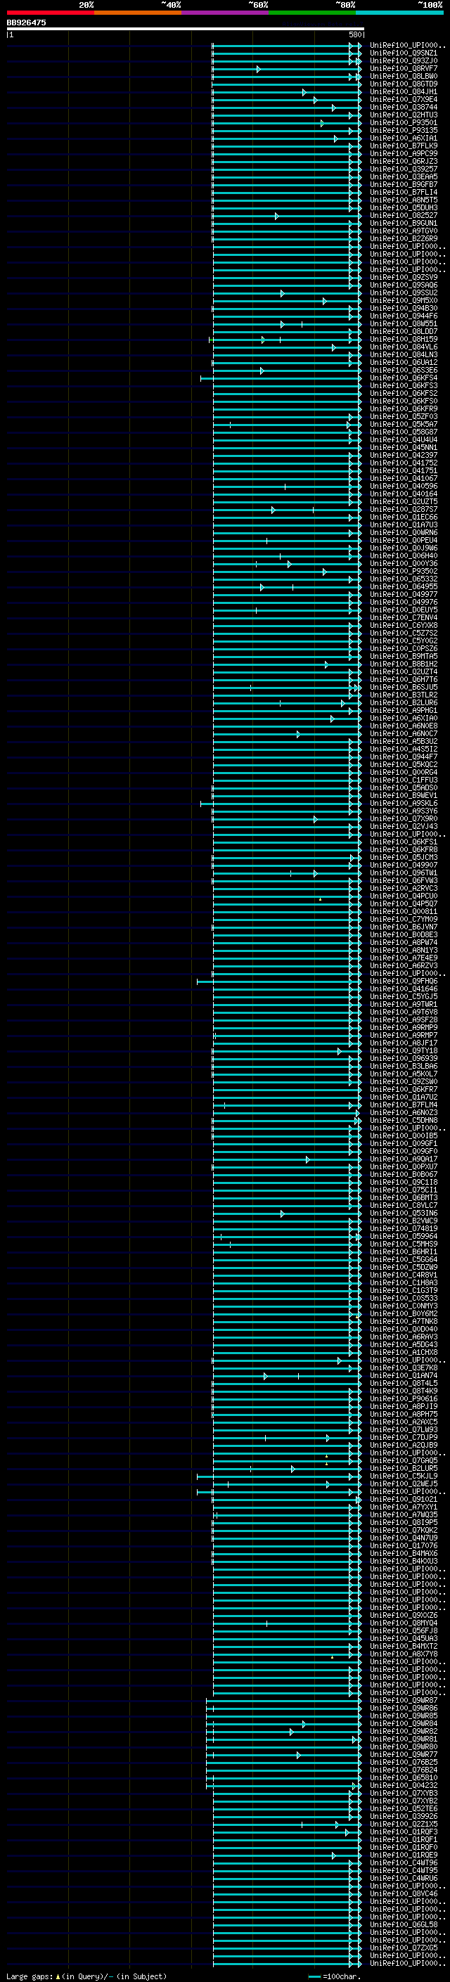Click the 580 query length marker

(x=355, y=34)
